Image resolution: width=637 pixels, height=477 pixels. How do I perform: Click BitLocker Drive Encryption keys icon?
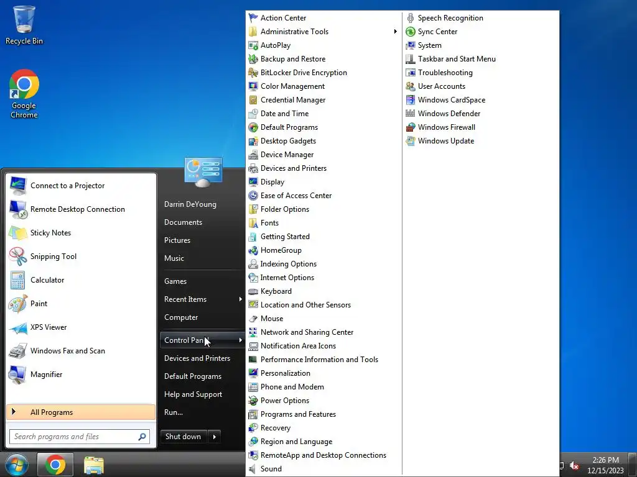[x=253, y=73]
